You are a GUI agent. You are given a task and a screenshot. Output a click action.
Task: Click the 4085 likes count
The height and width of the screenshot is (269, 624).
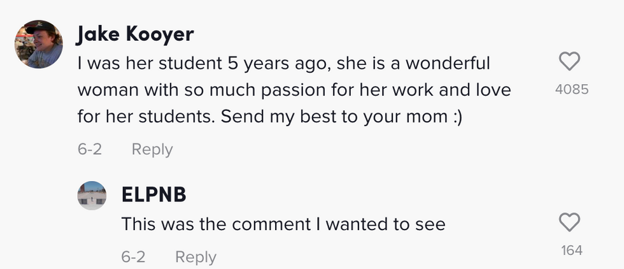pos(571,90)
